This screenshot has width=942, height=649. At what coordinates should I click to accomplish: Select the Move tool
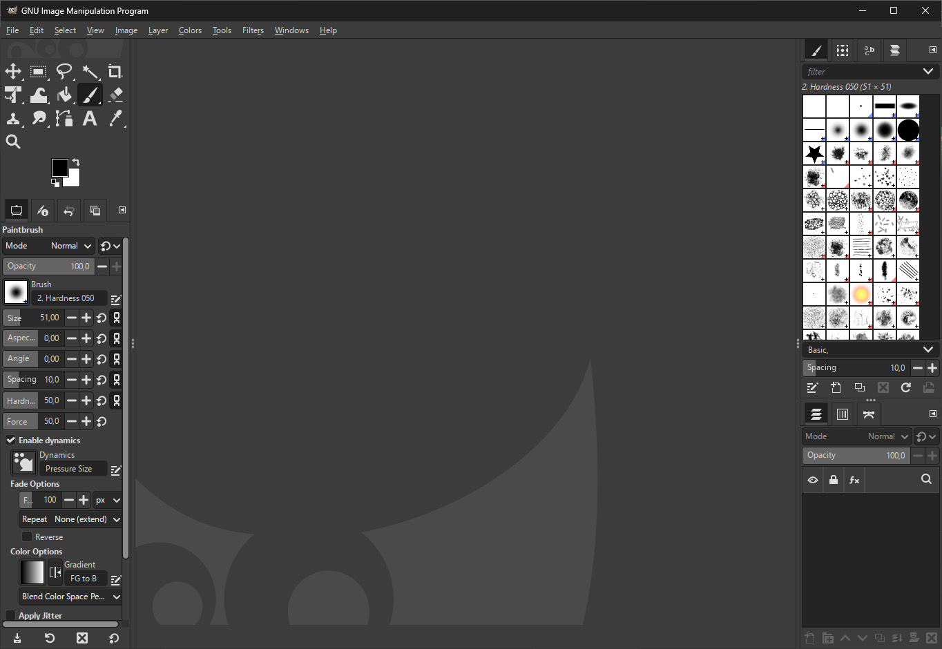(13, 71)
